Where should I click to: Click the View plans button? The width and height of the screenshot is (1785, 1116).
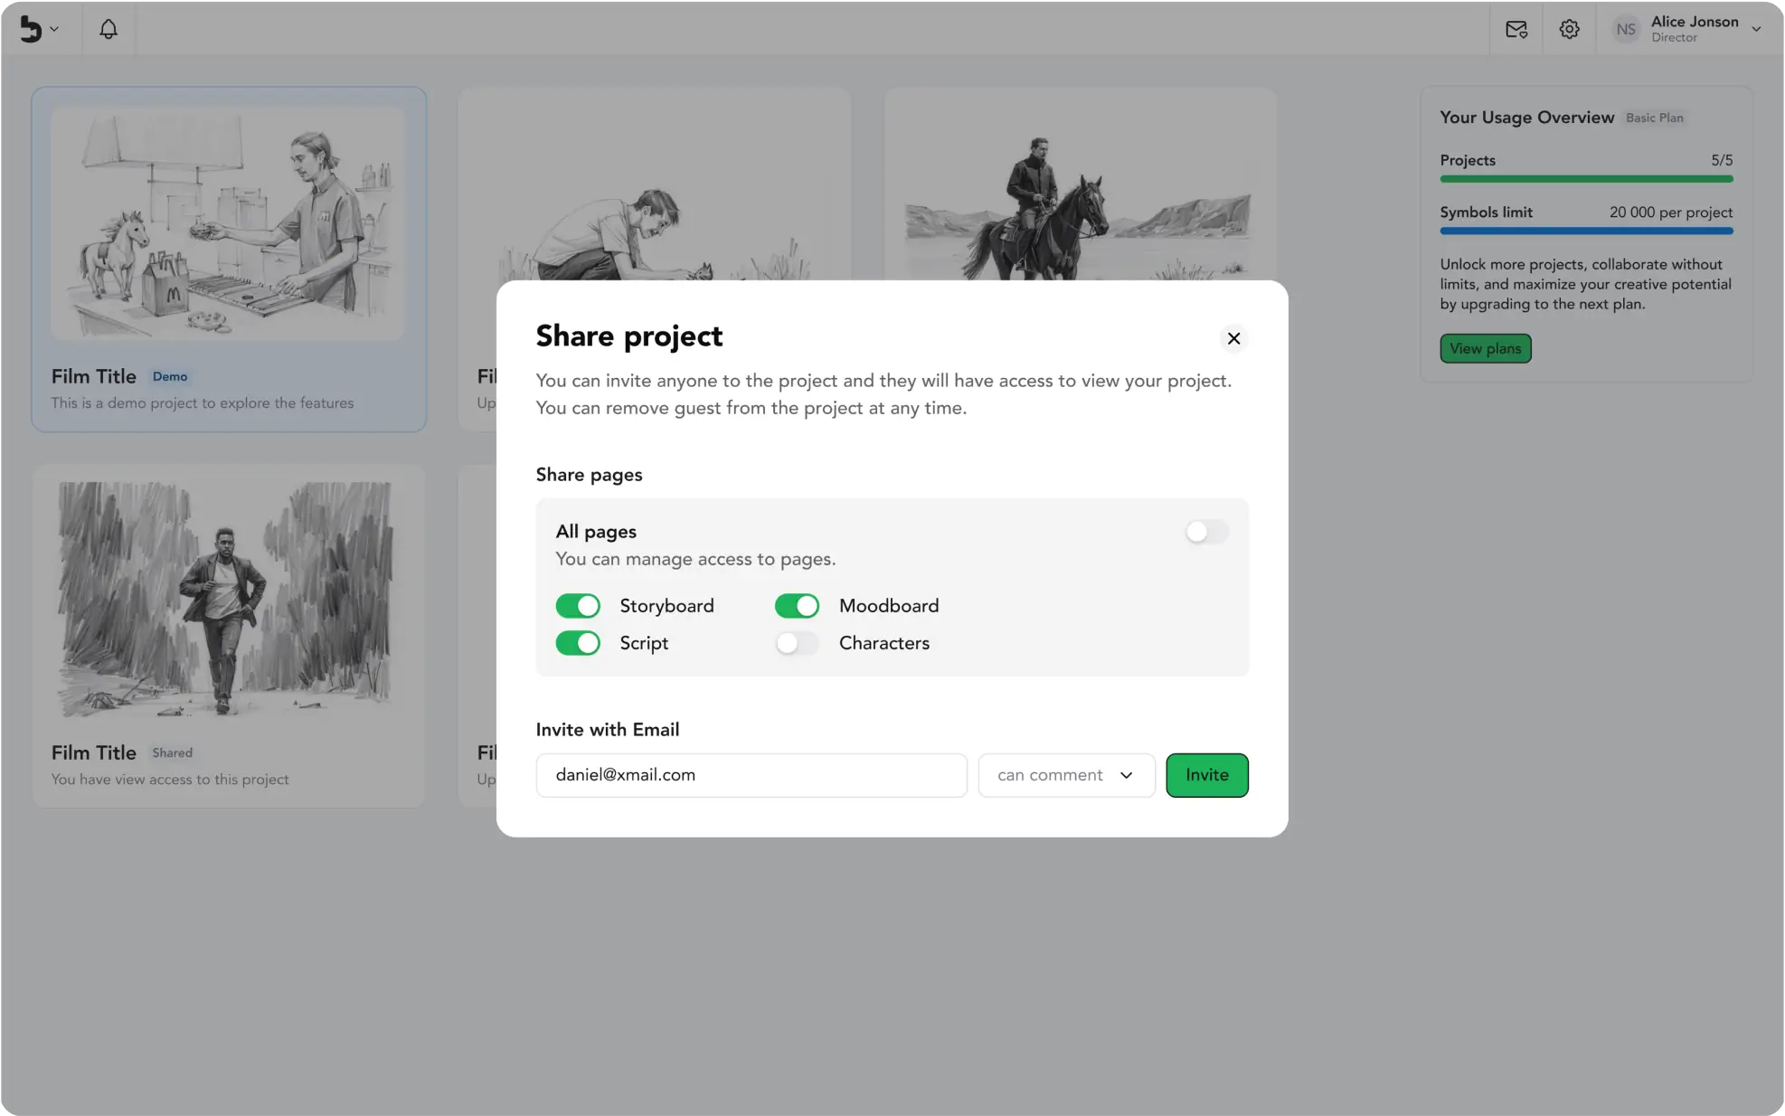tap(1485, 348)
